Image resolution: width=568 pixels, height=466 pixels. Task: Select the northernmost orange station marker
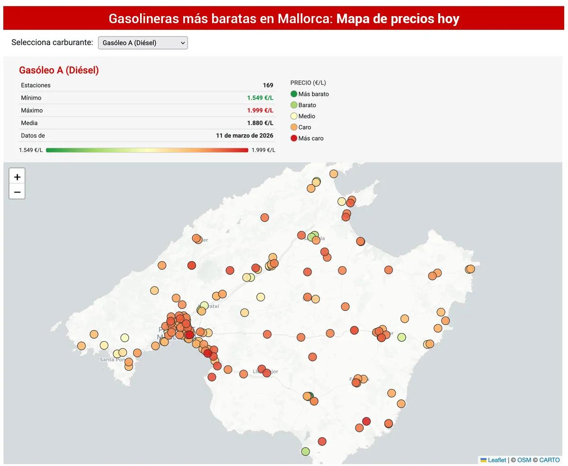[334, 174]
